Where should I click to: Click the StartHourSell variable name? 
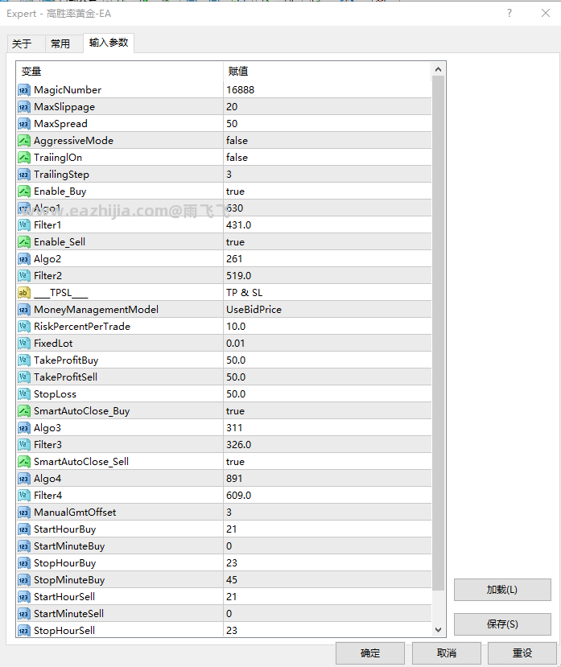coord(64,597)
